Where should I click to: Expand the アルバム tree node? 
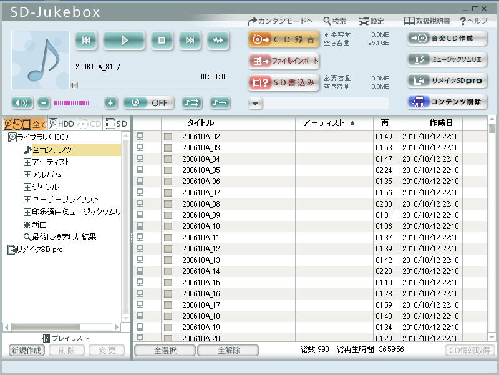(x=27, y=175)
